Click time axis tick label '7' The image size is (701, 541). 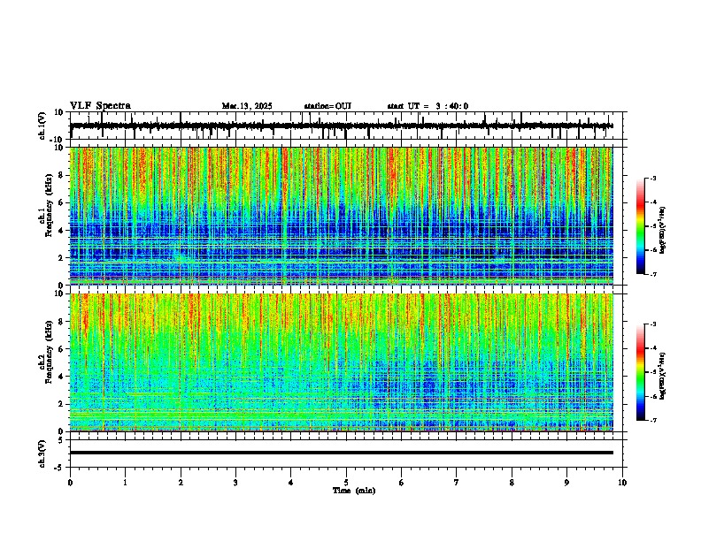(x=457, y=483)
